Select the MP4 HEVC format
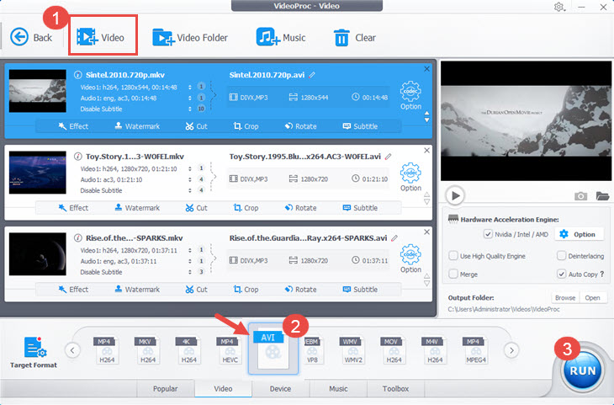 pyautogui.click(x=230, y=349)
